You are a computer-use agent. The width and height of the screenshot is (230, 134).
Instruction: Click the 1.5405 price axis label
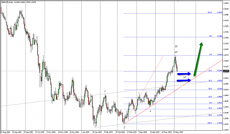click(x=226, y=84)
